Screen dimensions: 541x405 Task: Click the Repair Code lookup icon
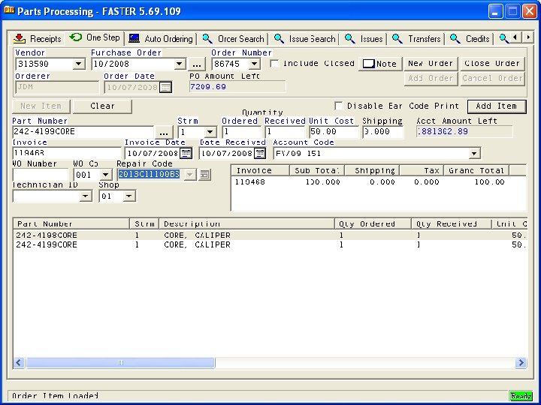(204, 175)
